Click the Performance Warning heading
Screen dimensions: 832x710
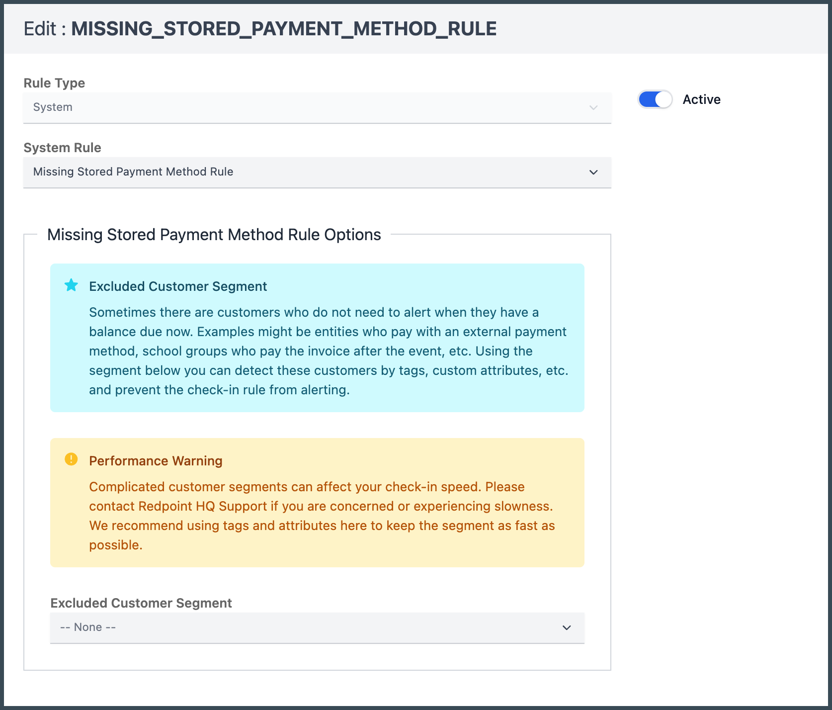click(x=156, y=461)
